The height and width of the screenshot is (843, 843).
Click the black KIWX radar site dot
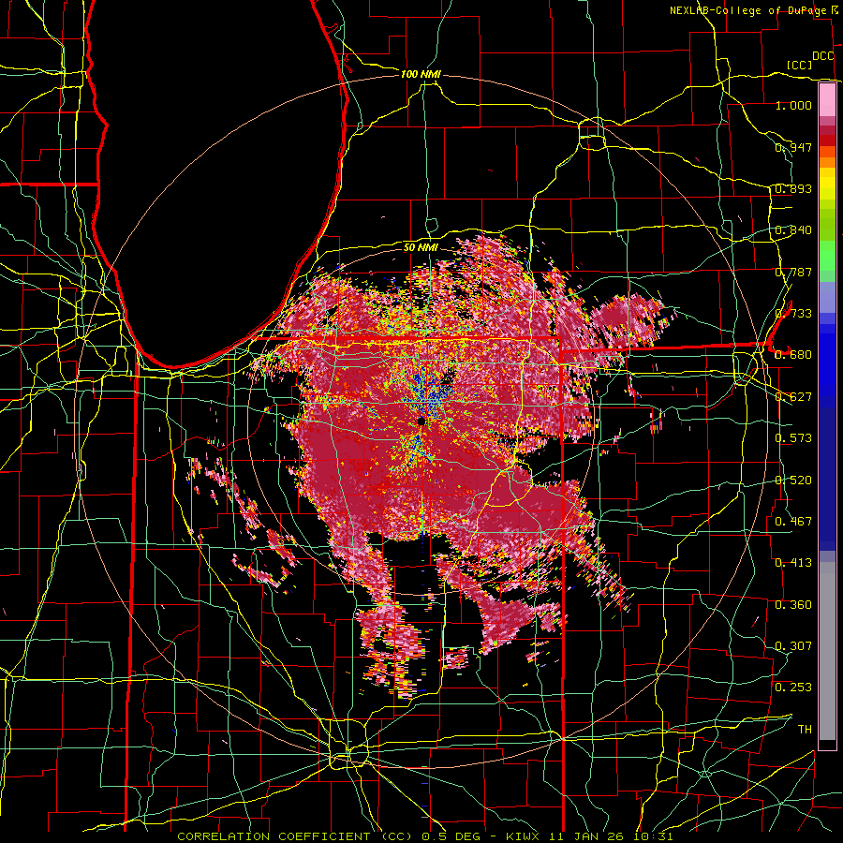pyautogui.click(x=421, y=421)
